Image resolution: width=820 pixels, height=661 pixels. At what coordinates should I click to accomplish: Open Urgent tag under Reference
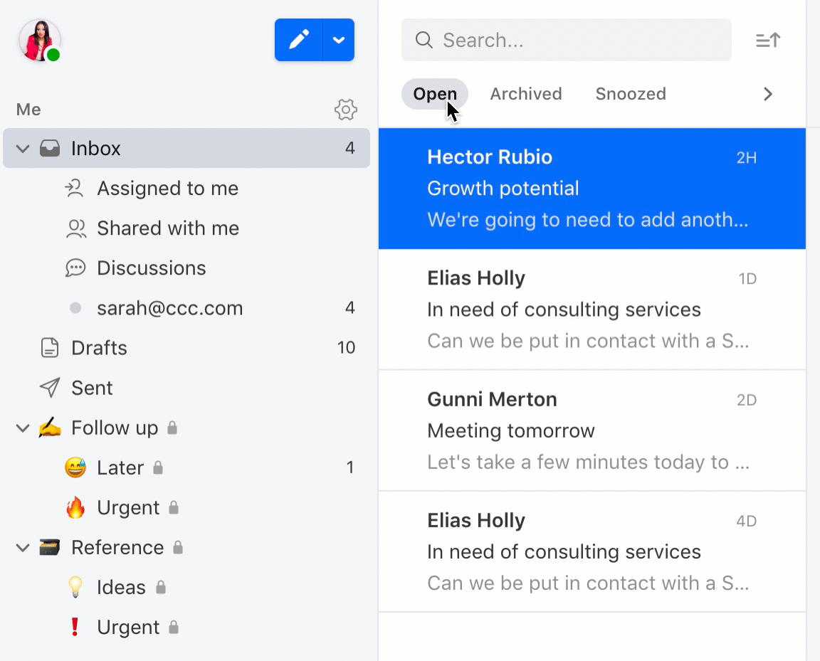(x=128, y=628)
